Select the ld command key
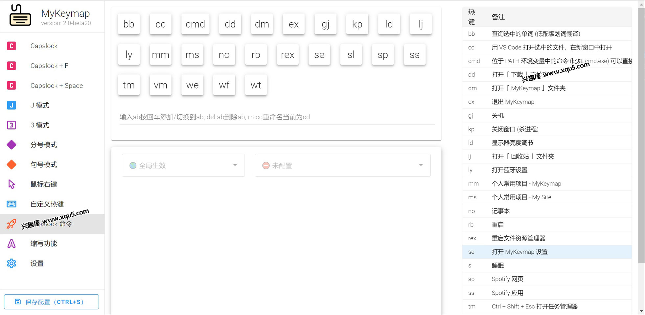The width and height of the screenshot is (645, 315). point(389,24)
